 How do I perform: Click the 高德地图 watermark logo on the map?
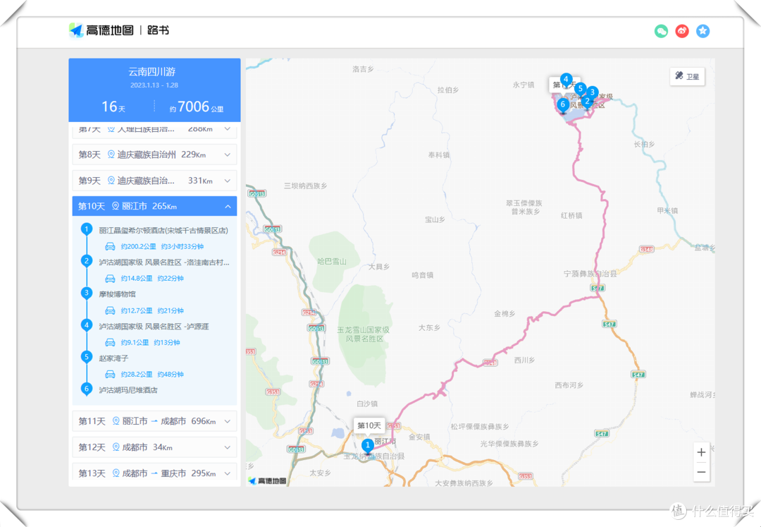pyautogui.click(x=268, y=481)
